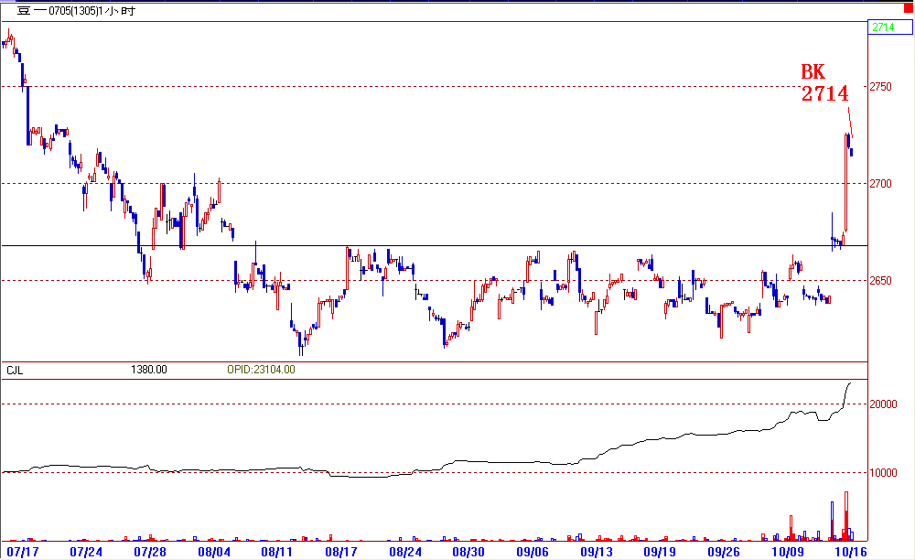The image size is (915, 560).
Task: Click the 2650 price axis label
Action: [882, 281]
